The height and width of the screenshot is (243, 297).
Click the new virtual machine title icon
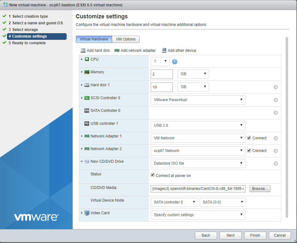point(6,4)
